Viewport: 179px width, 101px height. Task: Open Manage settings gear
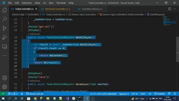[4, 87]
